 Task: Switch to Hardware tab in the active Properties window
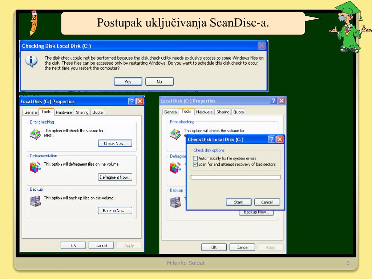point(64,112)
